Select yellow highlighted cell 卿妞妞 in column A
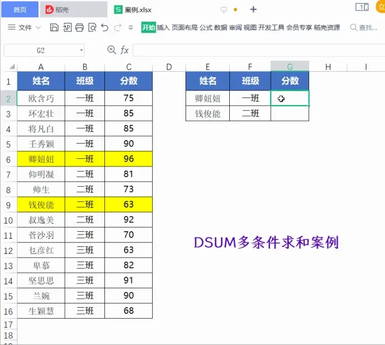The width and height of the screenshot is (385, 345). 41,159
